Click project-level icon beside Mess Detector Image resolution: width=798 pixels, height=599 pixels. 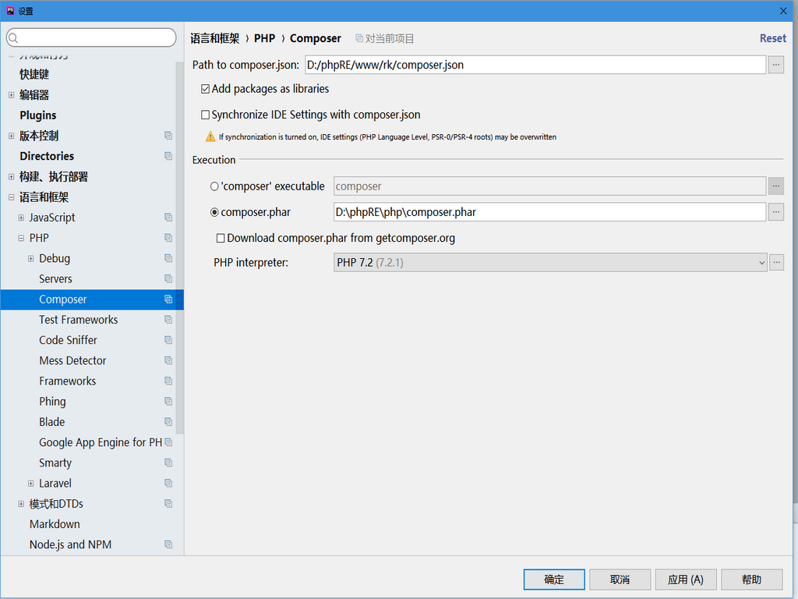[168, 360]
